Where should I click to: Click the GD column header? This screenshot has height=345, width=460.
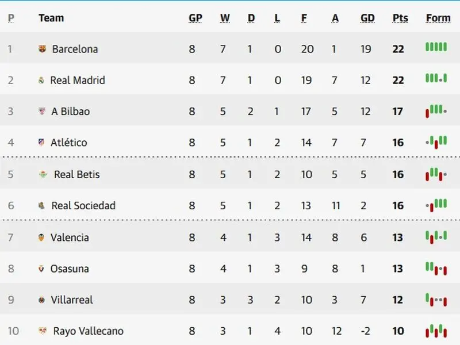tap(367, 18)
